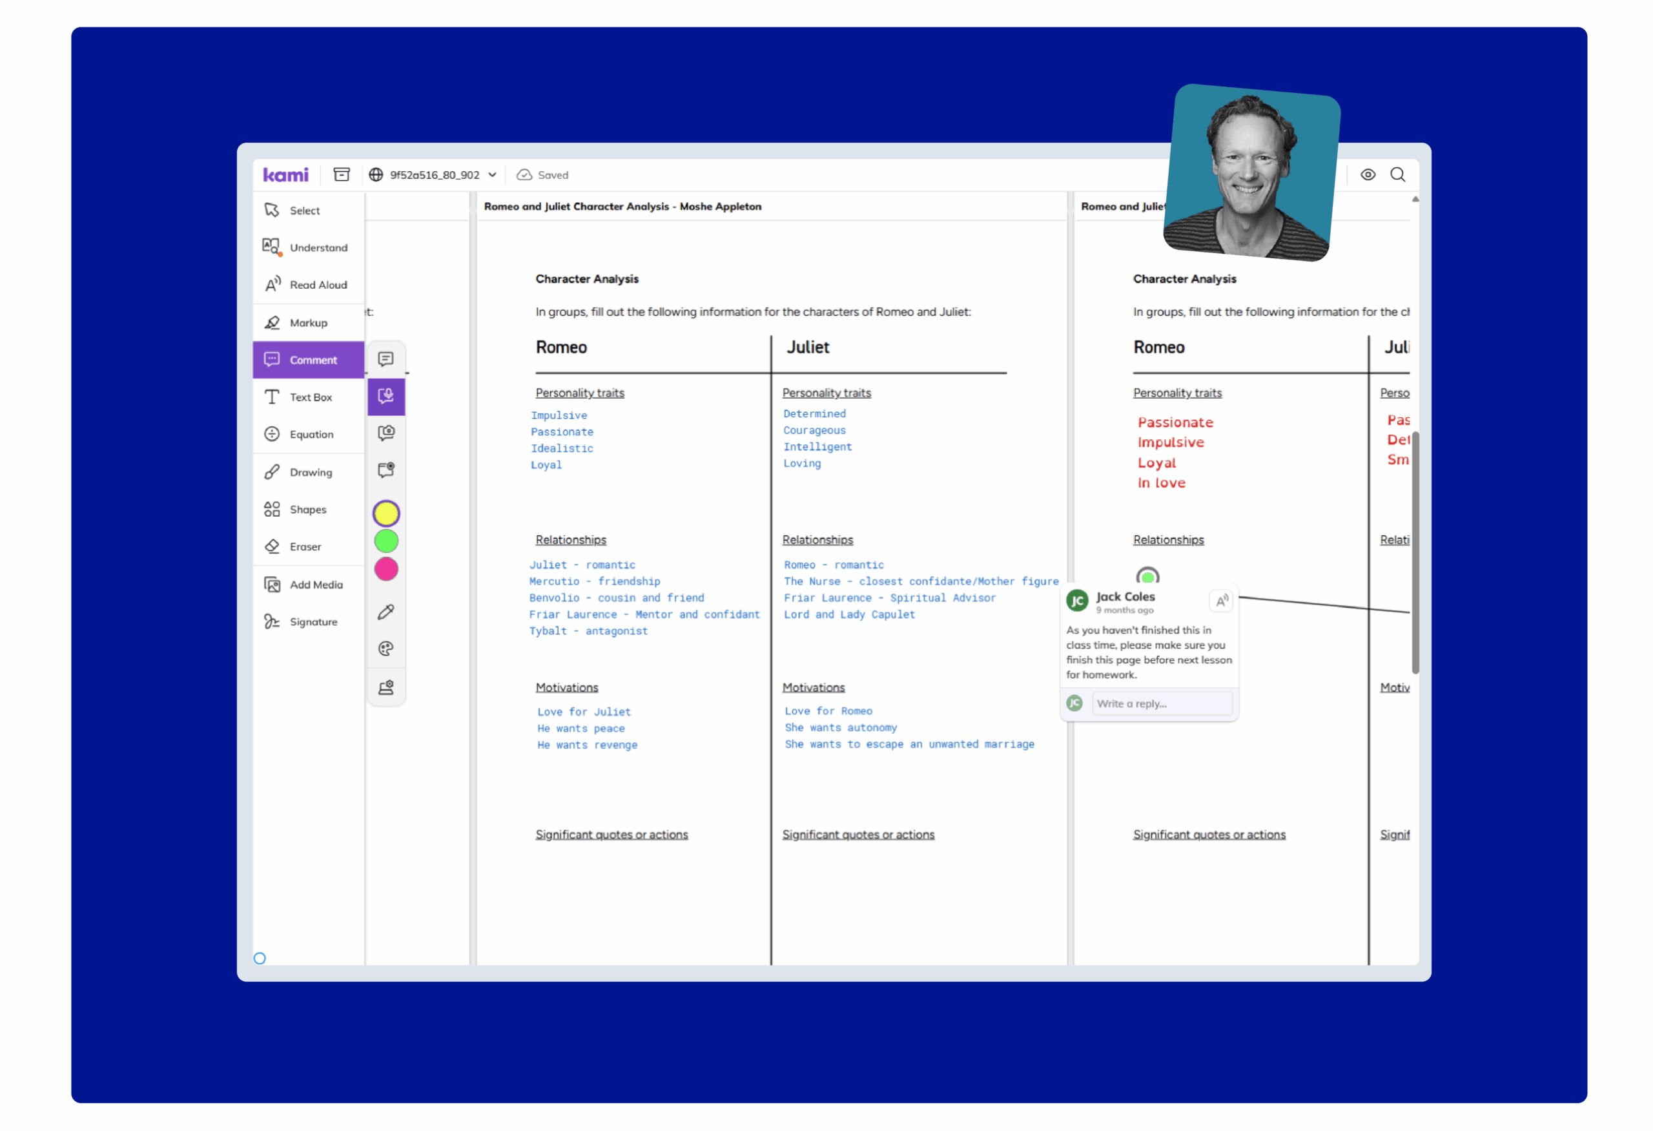Click 'Lord and Lady Capulet' annotation

coord(848,614)
